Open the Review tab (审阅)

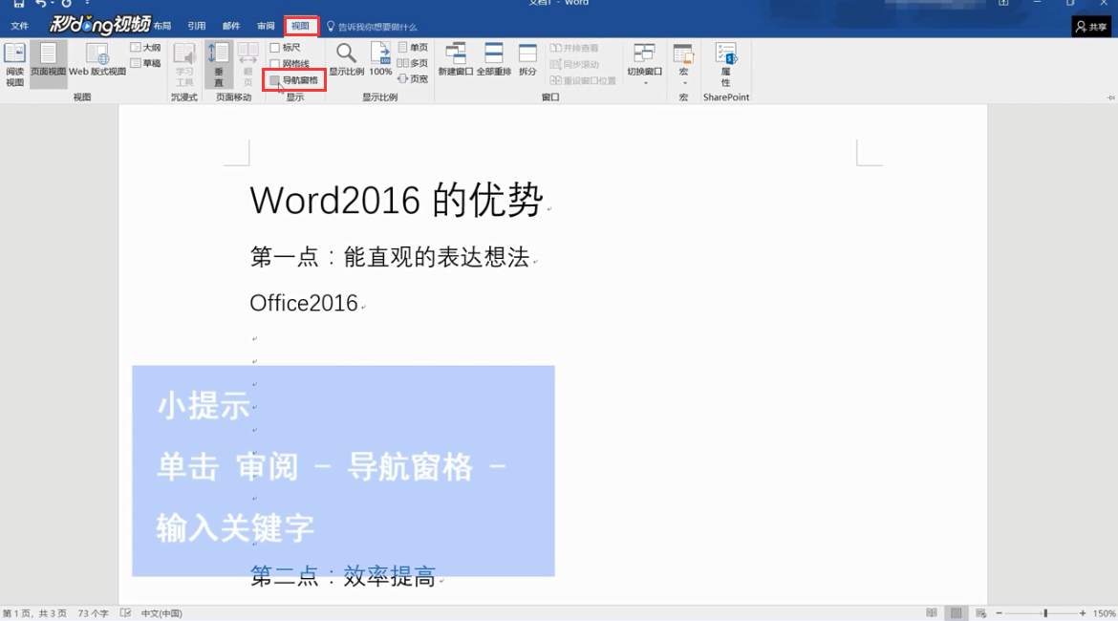click(266, 27)
